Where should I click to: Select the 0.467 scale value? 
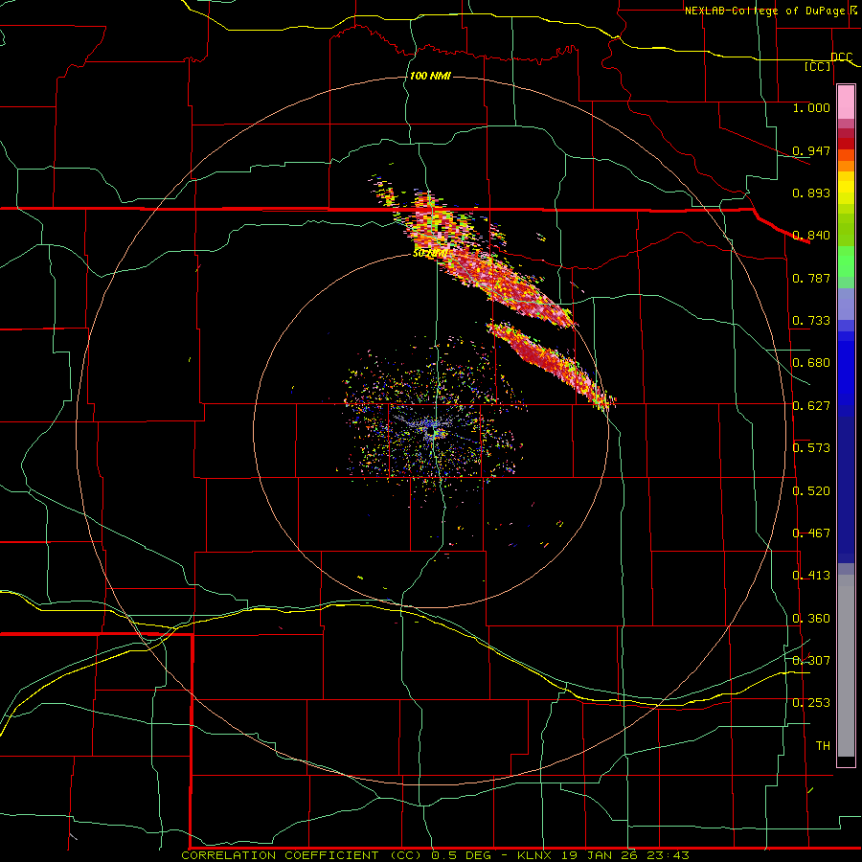point(811,533)
